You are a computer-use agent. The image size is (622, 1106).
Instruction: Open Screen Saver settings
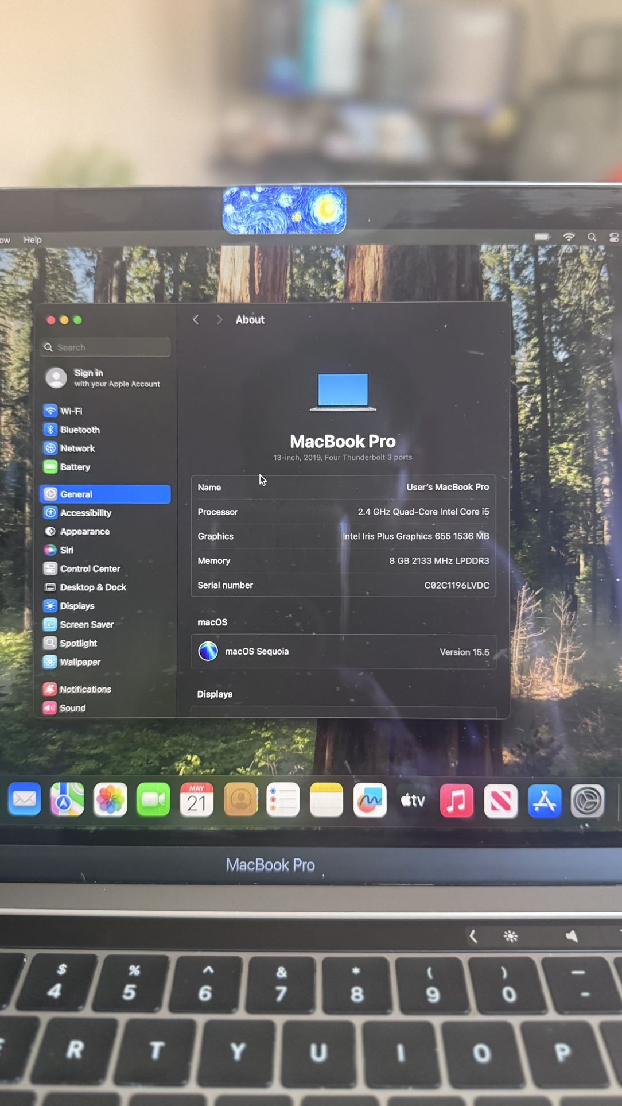coord(79,624)
